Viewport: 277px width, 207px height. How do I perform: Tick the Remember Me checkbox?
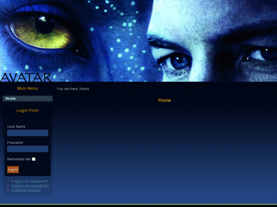coord(34,159)
